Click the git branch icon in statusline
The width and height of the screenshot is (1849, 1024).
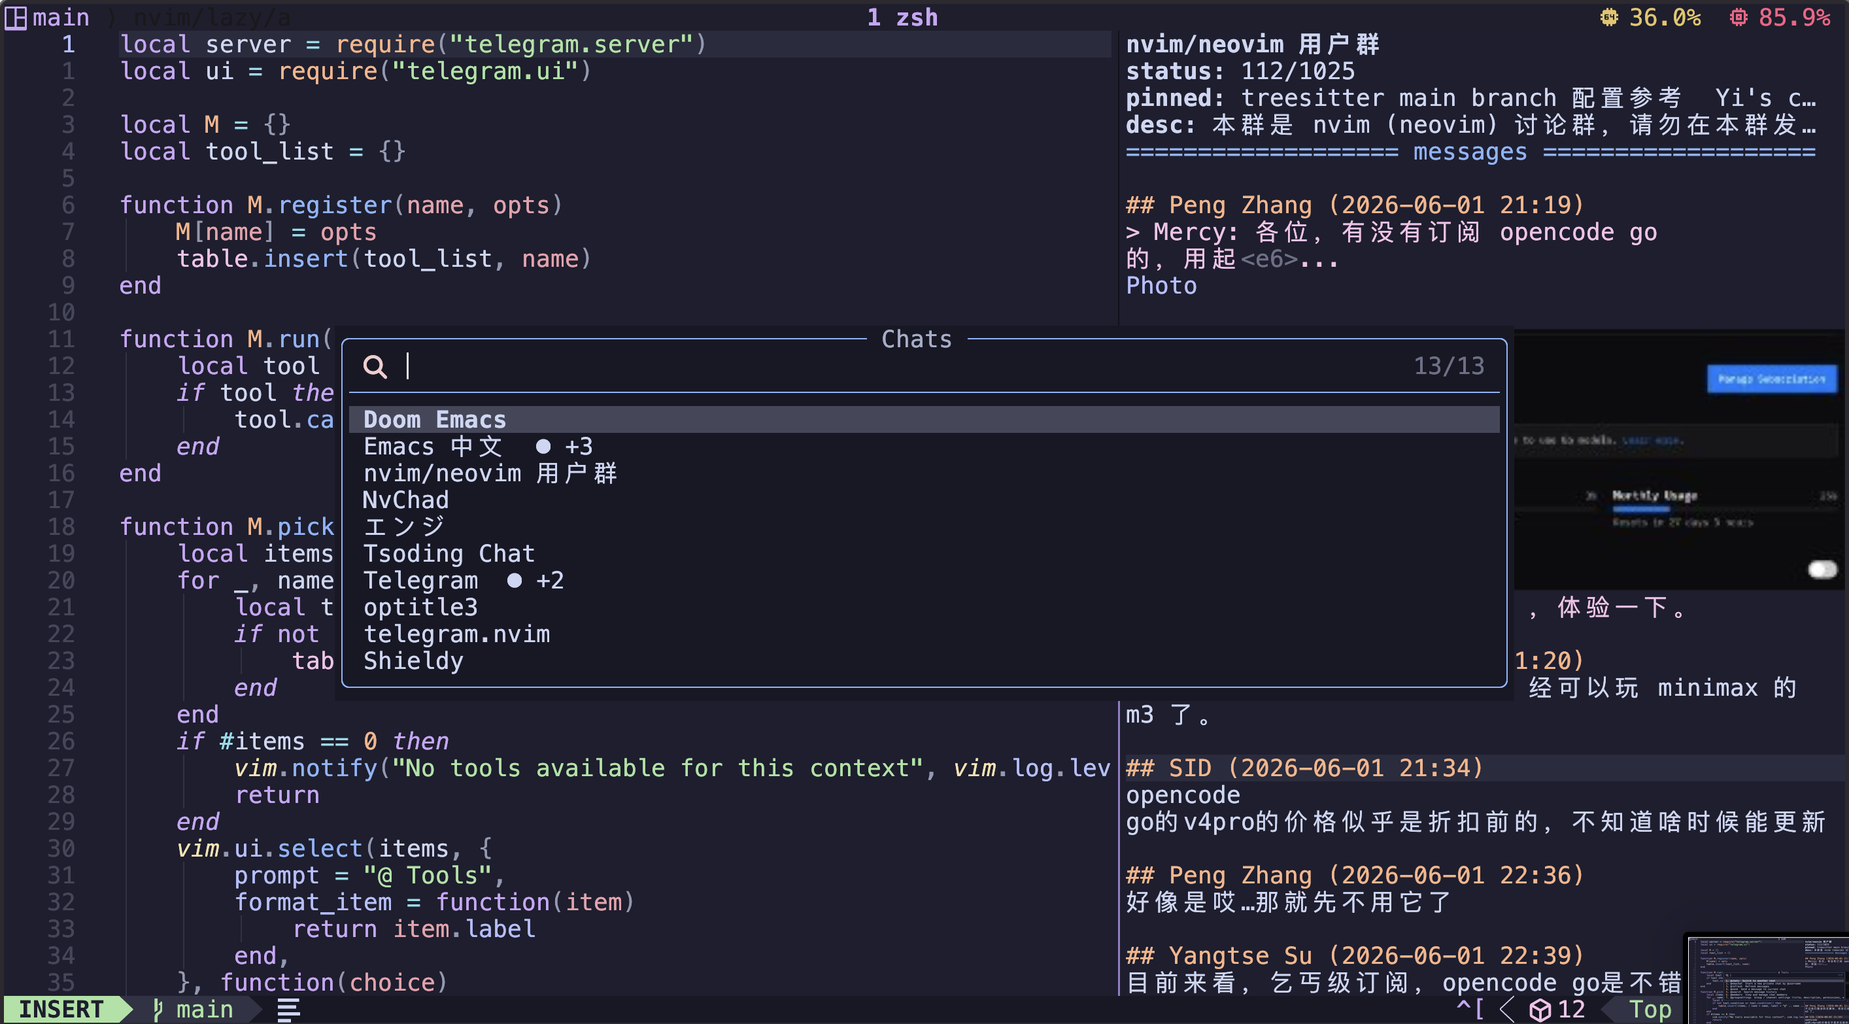click(158, 1010)
